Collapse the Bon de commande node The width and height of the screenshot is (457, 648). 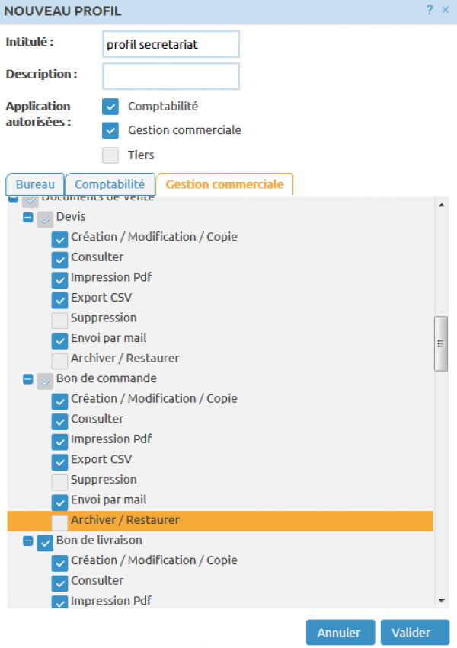[x=28, y=379]
